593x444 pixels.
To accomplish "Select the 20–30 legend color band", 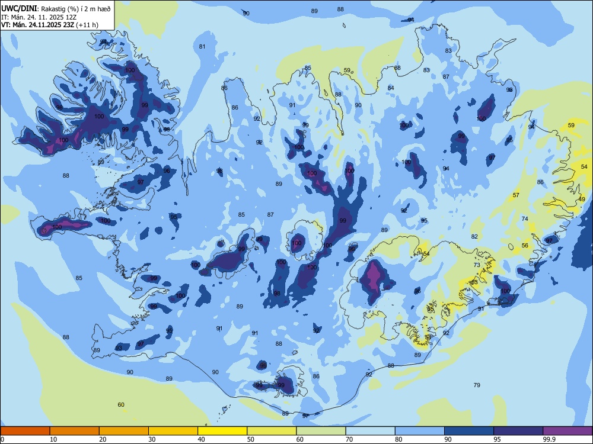I will click(x=124, y=431).
